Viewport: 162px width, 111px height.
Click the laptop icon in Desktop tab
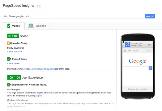31,26
